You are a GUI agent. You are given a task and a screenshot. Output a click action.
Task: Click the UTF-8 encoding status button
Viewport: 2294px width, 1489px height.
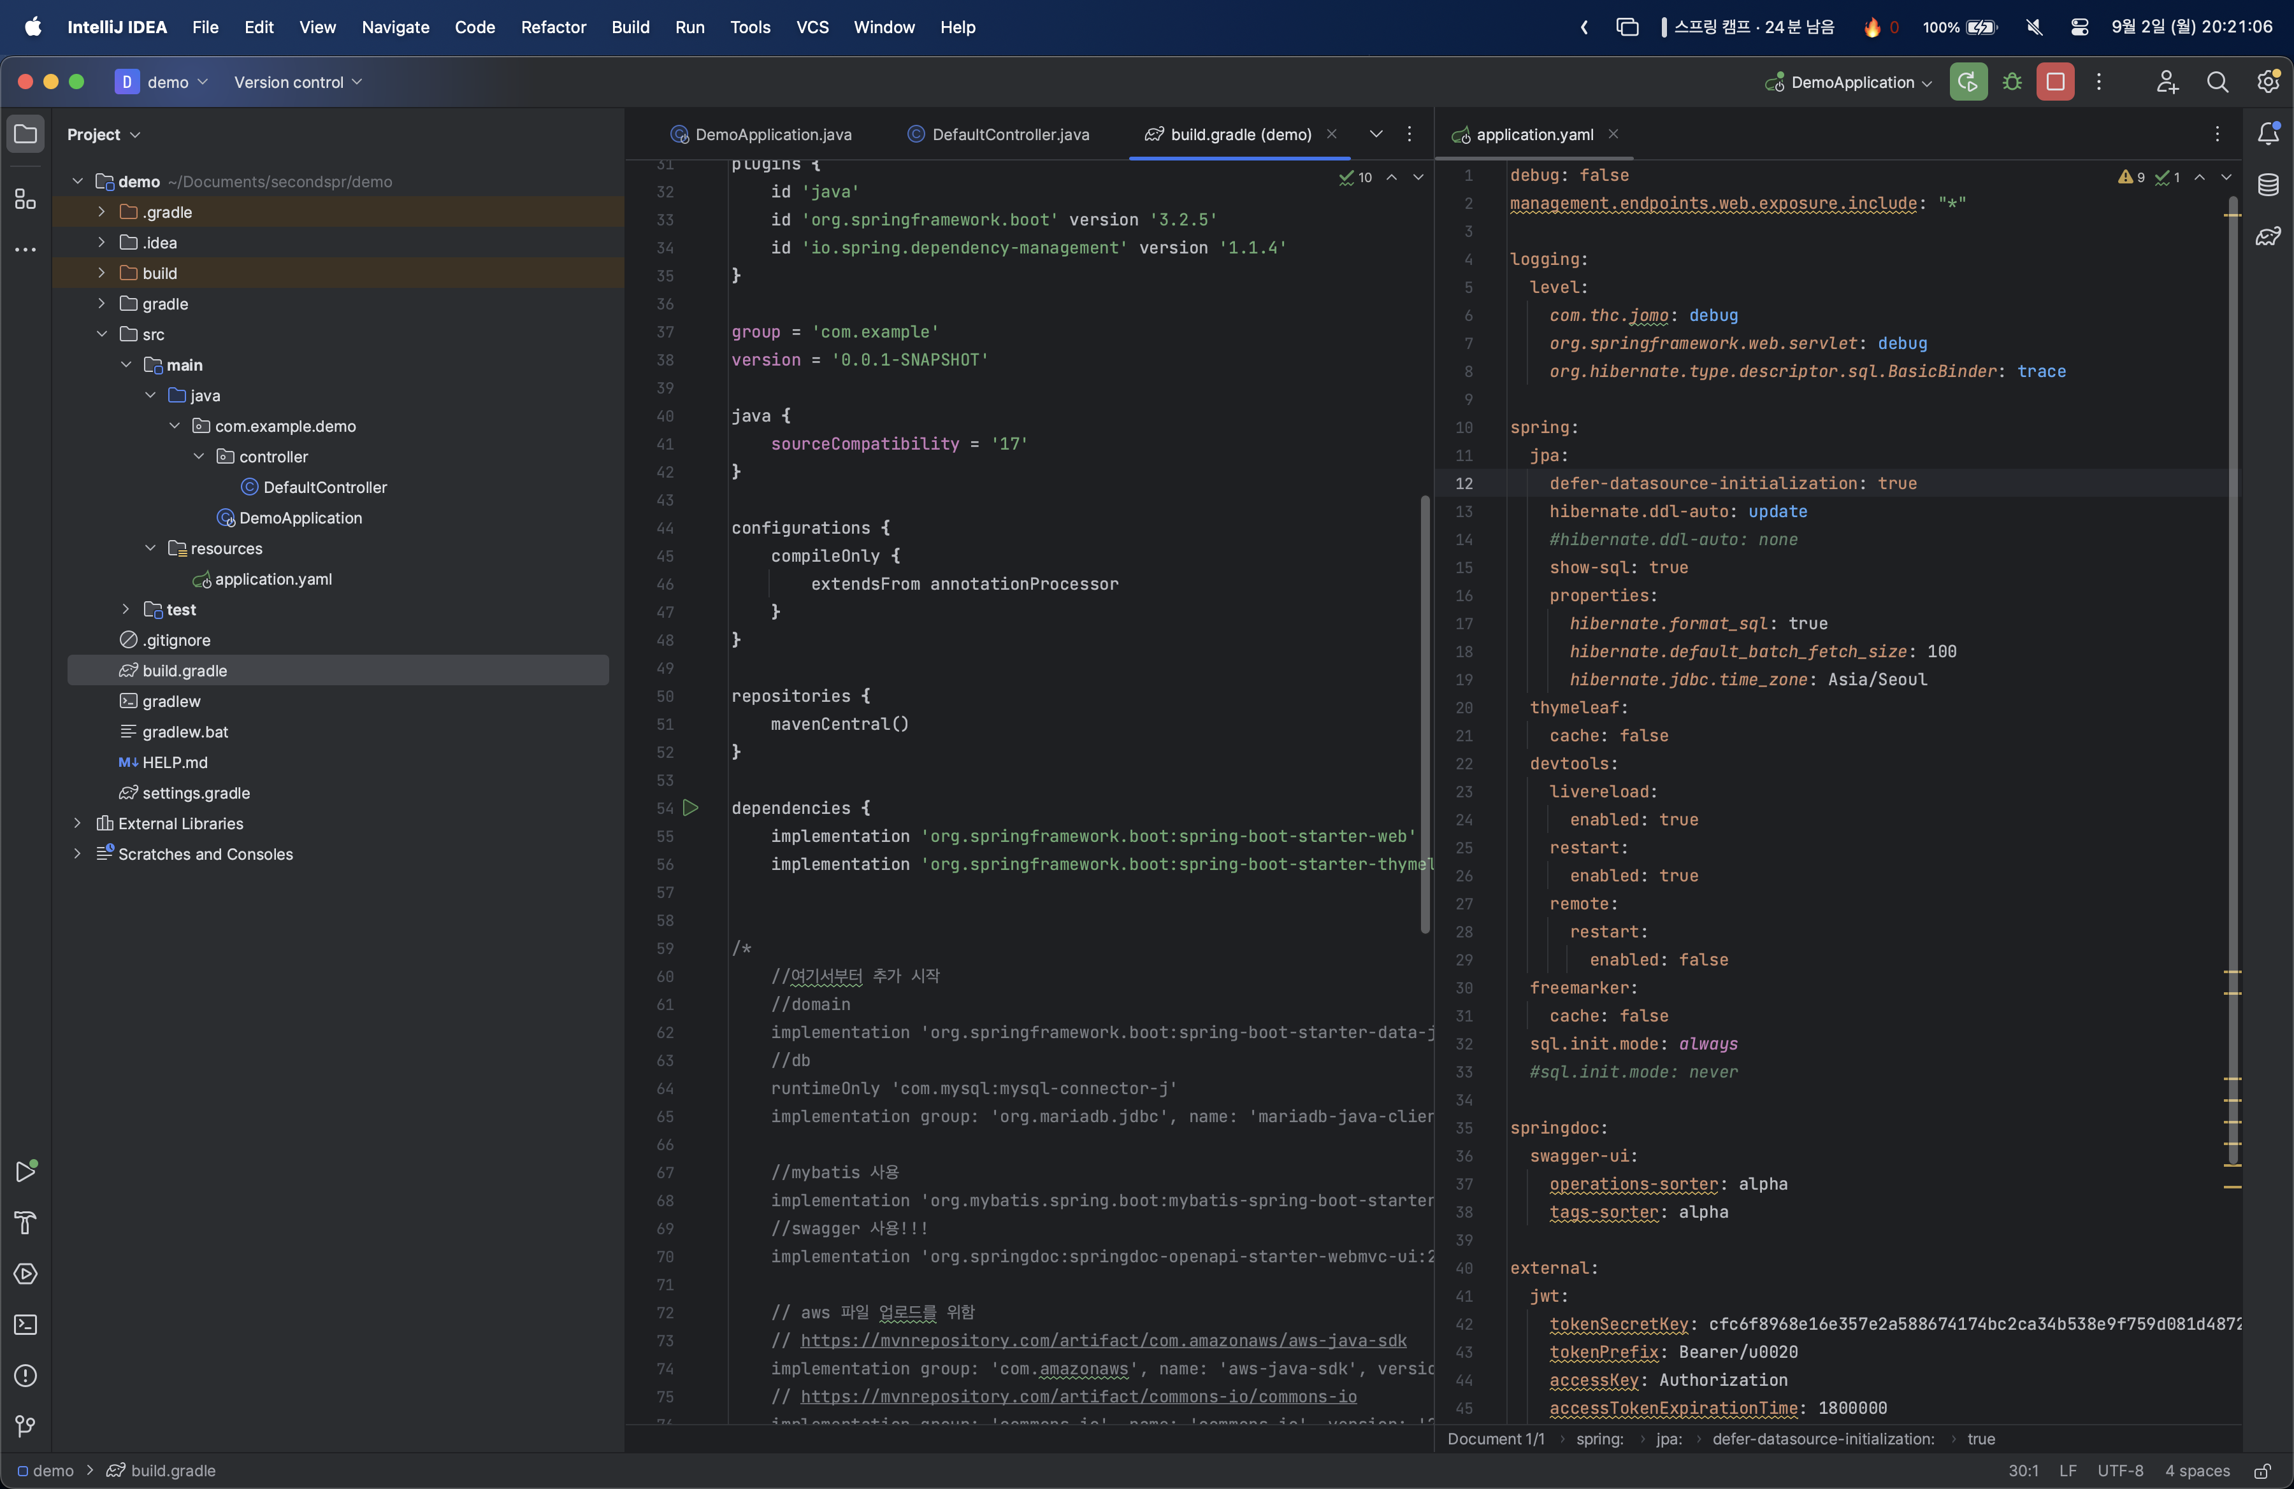click(x=2119, y=1471)
